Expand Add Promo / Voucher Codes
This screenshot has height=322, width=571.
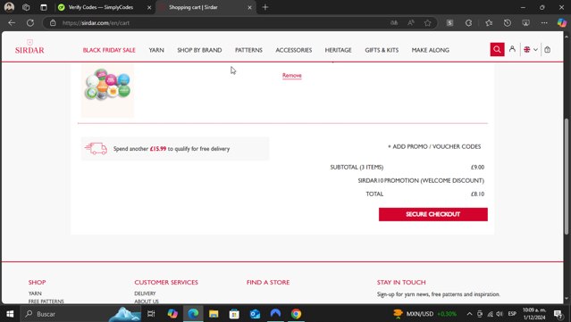[x=434, y=146]
